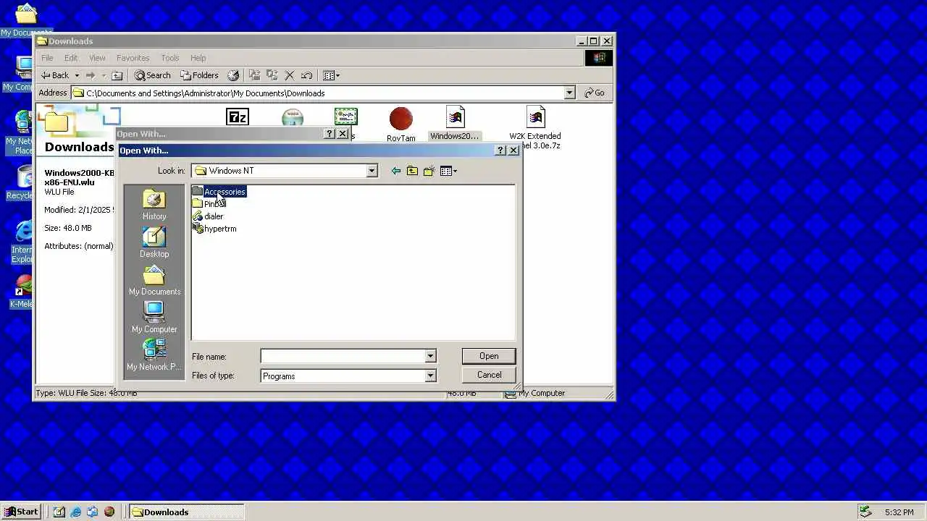Screen dimensions: 927x521
Task: Click the green back arrow in the Open With dialog
Action: 395,171
